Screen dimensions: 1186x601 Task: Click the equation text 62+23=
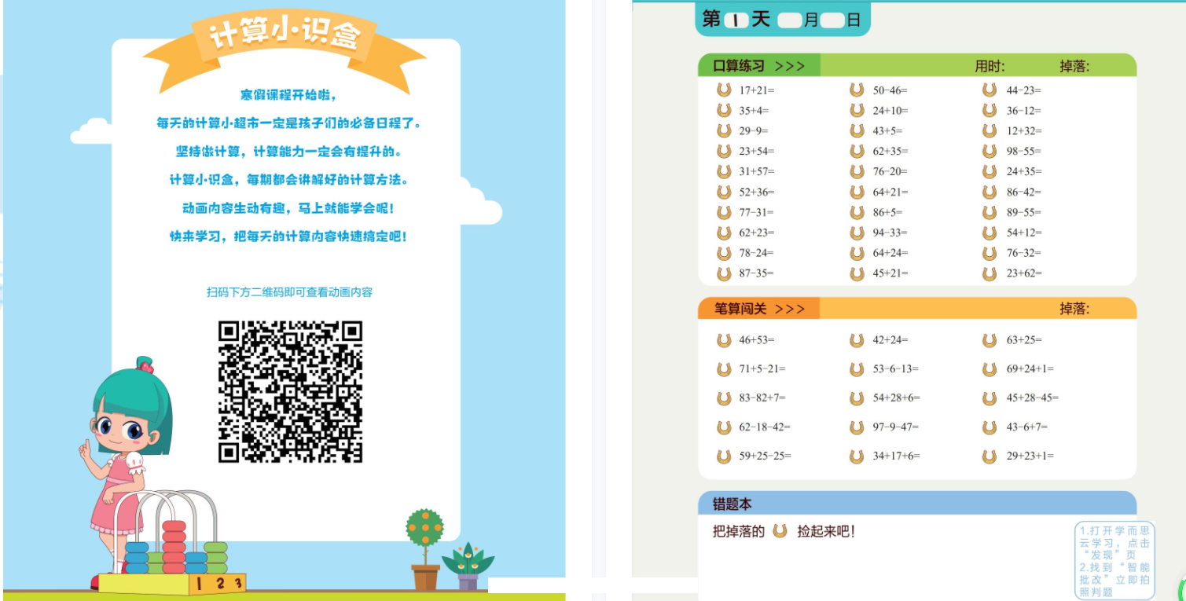point(757,233)
